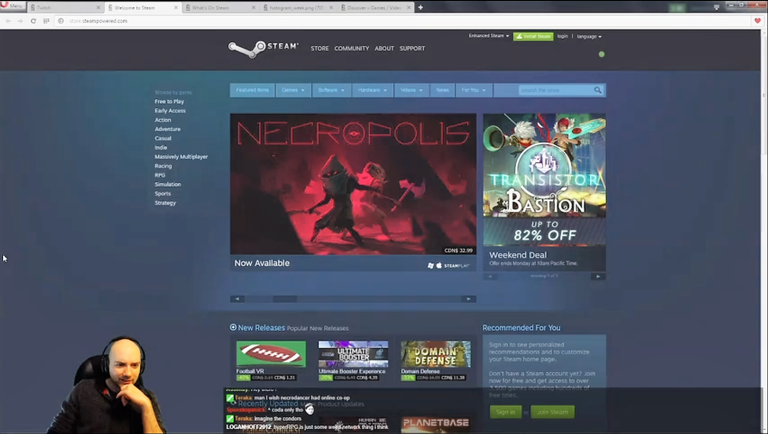Click the plus icon beside New Releases
768x434 pixels.
click(233, 327)
